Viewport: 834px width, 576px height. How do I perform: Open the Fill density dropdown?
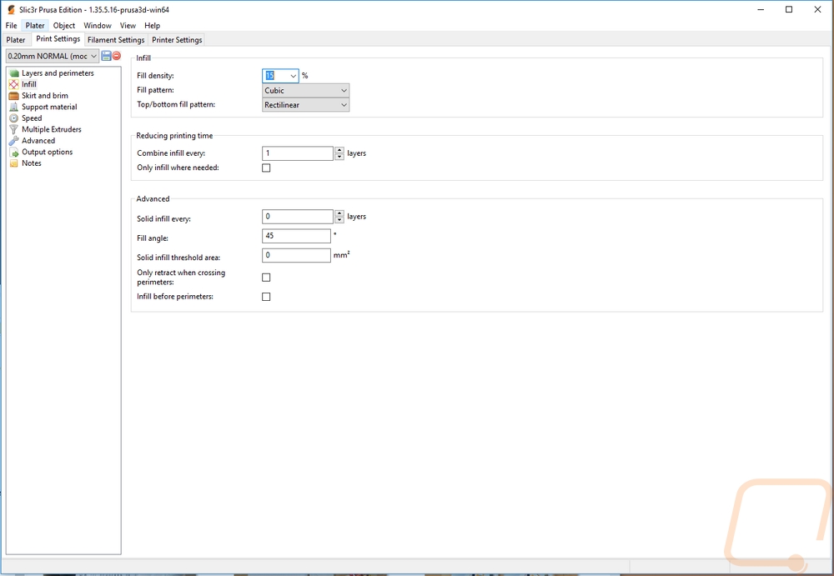click(293, 76)
